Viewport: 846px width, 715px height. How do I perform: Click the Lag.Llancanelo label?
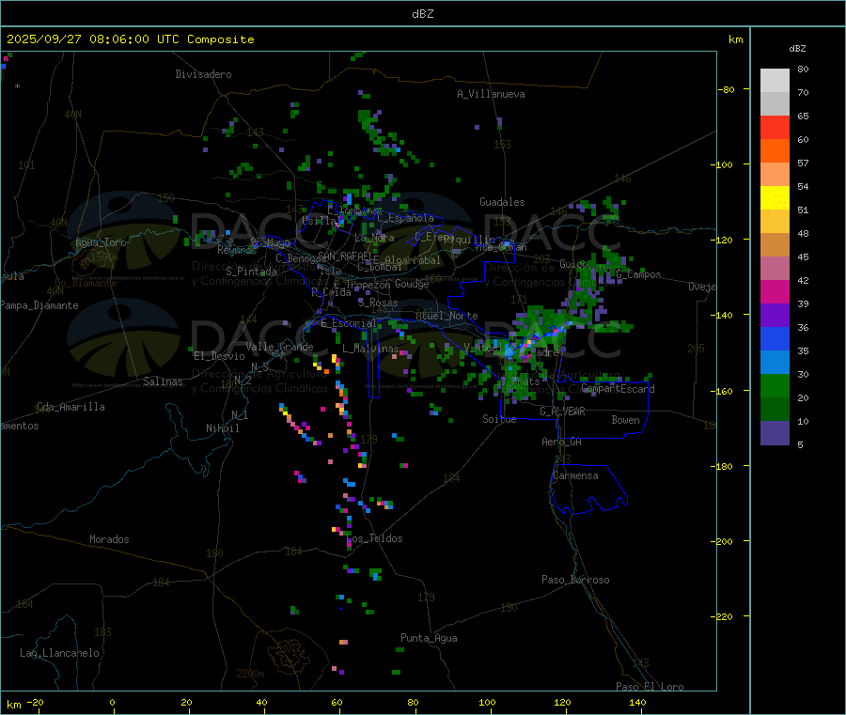pyautogui.click(x=60, y=653)
